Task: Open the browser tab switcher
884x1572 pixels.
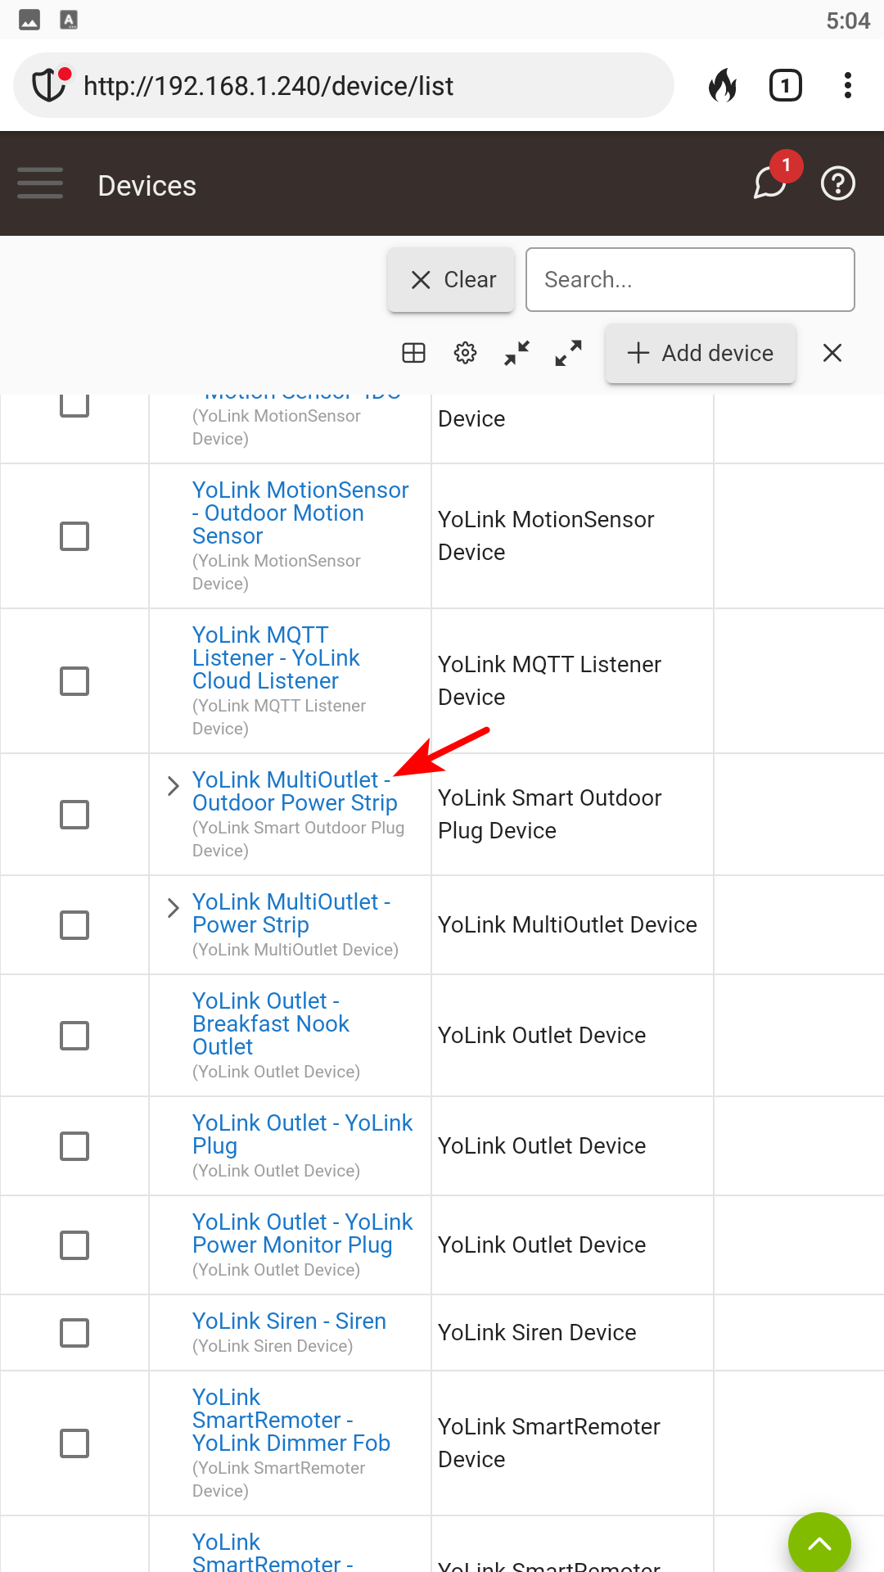Action: 786,85
